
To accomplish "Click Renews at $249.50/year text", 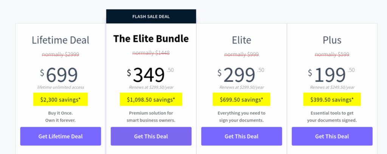I will click(x=332, y=87).
